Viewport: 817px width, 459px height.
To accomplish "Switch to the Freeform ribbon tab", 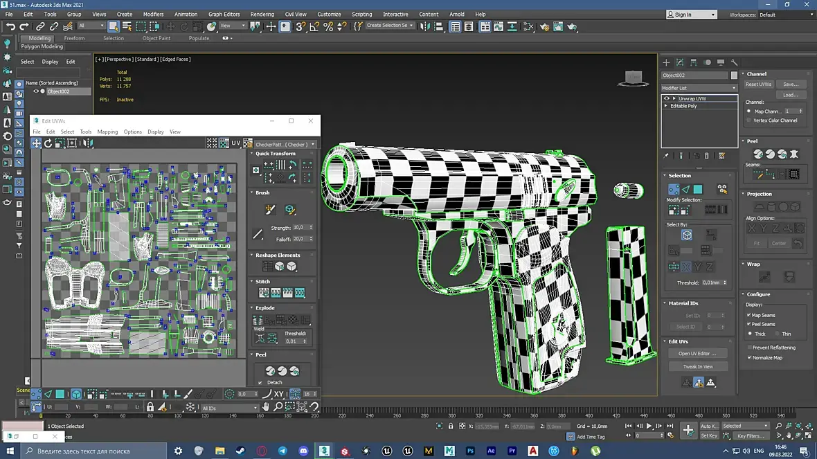I will pyautogui.click(x=74, y=38).
